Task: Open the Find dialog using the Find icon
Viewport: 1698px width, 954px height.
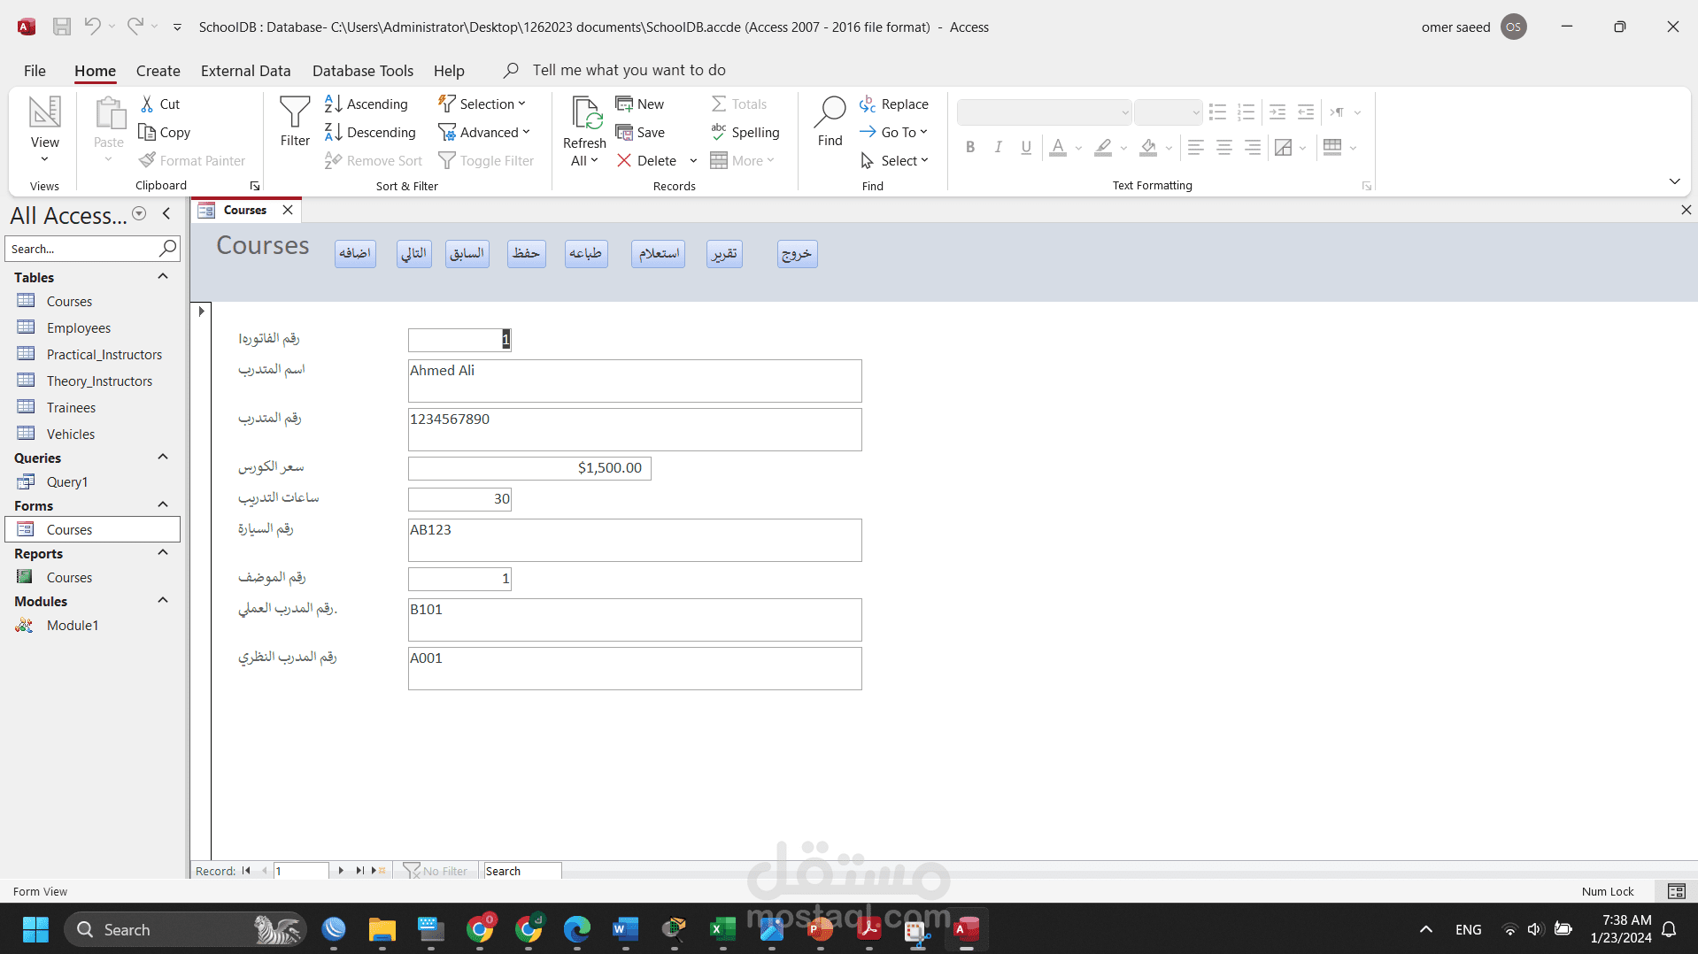Action: point(829,124)
